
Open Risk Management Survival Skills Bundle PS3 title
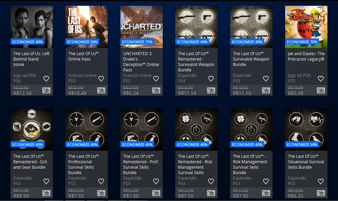tap(250, 165)
